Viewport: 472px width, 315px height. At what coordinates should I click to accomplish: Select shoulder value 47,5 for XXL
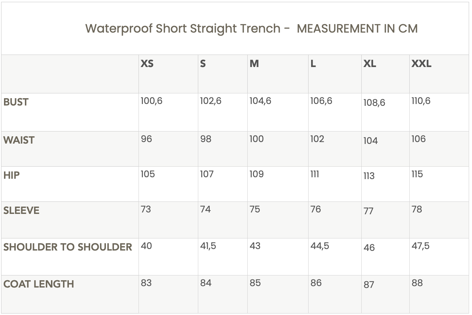420,246
